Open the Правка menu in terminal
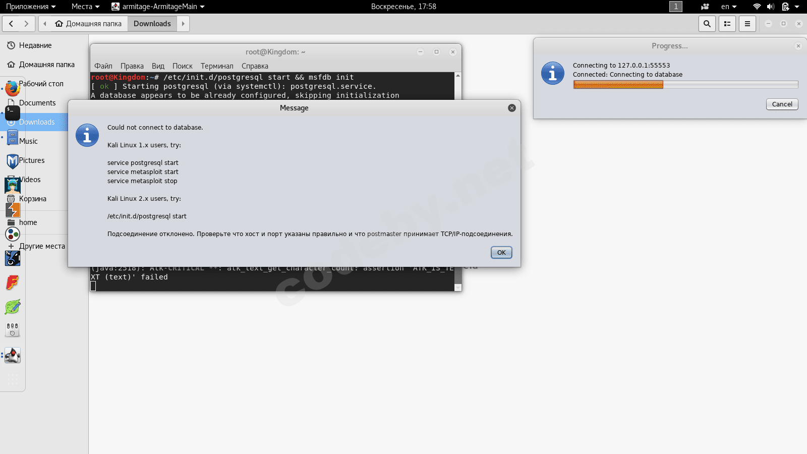The width and height of the screenshot is (807, 454). pyautogui.click(x=132, y=66)
